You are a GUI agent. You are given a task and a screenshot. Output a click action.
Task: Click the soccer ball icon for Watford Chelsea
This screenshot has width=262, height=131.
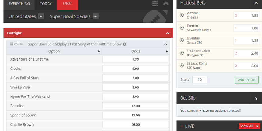(x=182, y=15)
